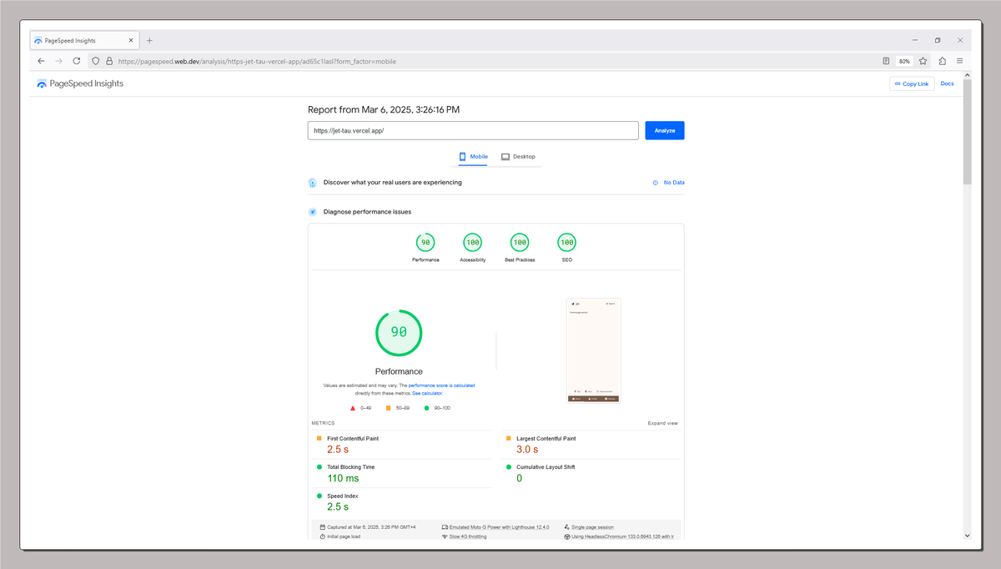This screenshot has width=1001, height=569.
Task: Click the browser address bar URL
Action: (x=257, y=61)
